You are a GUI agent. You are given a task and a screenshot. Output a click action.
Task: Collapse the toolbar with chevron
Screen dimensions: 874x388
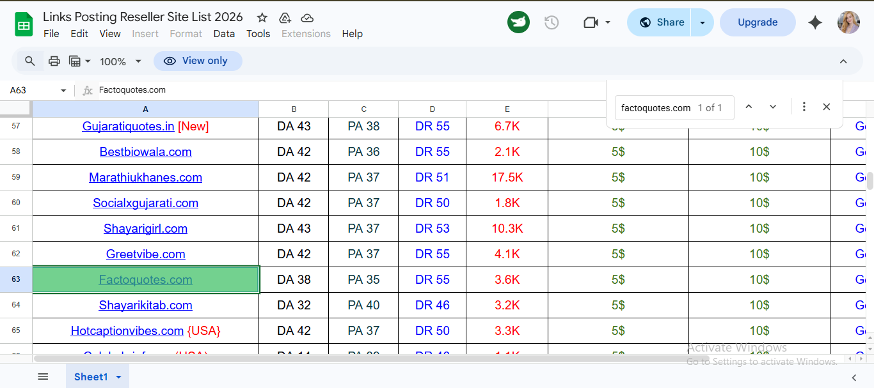(843, 61)
